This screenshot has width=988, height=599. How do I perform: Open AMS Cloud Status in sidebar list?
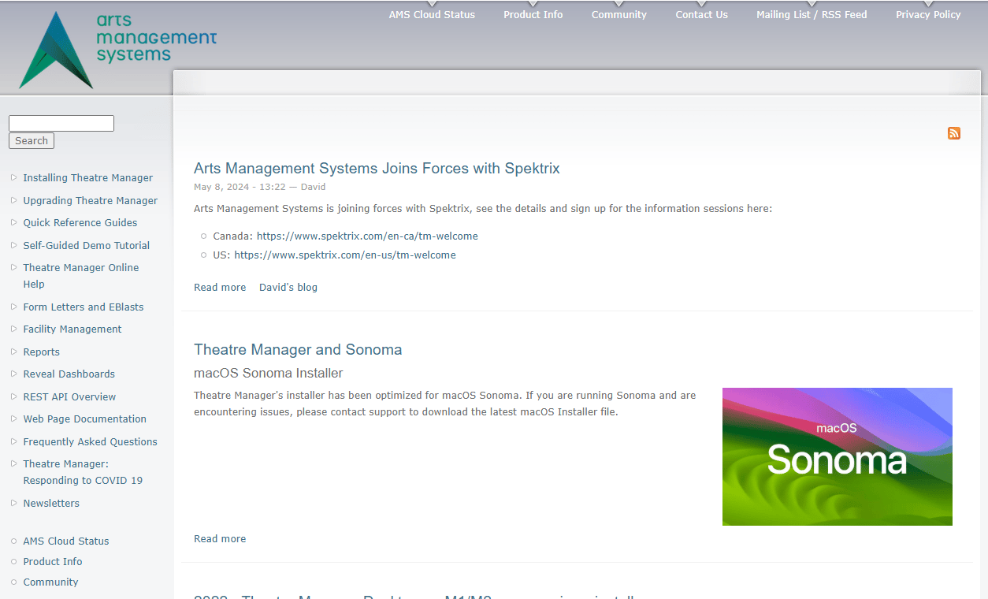click(66, 541)
